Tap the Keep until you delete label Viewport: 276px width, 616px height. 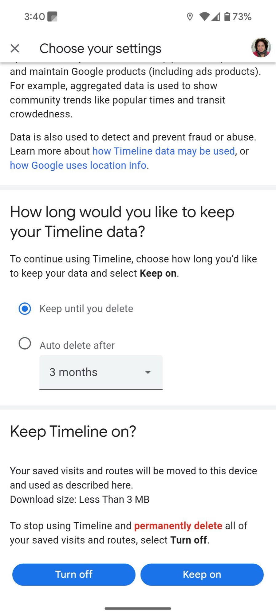point(86,309)
